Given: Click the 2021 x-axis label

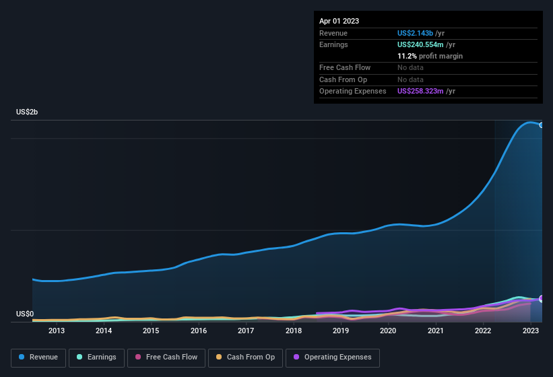Looking at the screenshot, I should pos(436,331).
